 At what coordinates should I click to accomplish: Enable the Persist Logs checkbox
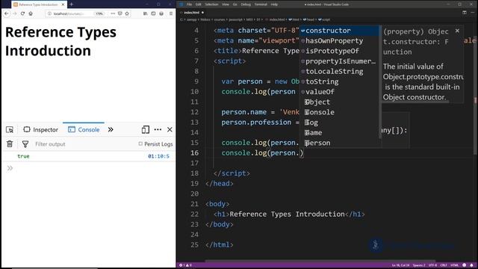tap(140, 143)
